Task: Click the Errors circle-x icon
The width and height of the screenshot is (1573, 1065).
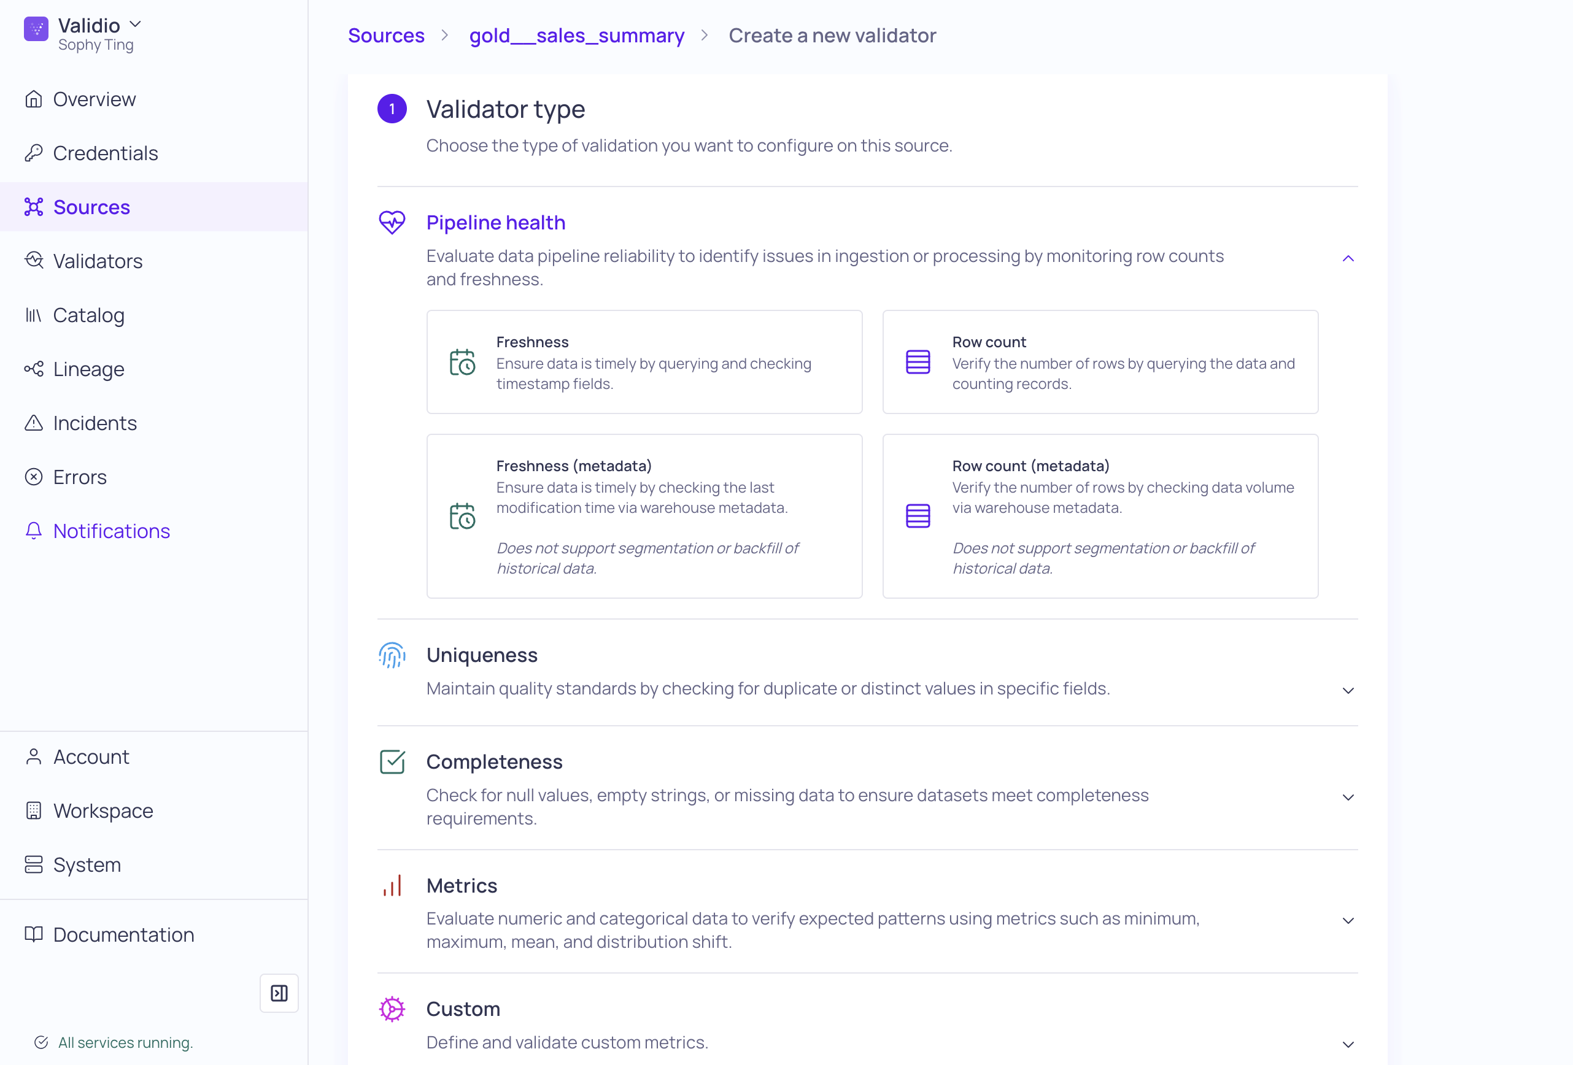Action: pyautogui.click(x=34, y=477)
